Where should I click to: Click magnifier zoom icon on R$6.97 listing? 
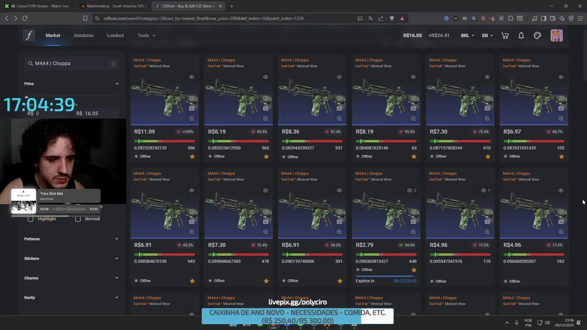(561, 118)
